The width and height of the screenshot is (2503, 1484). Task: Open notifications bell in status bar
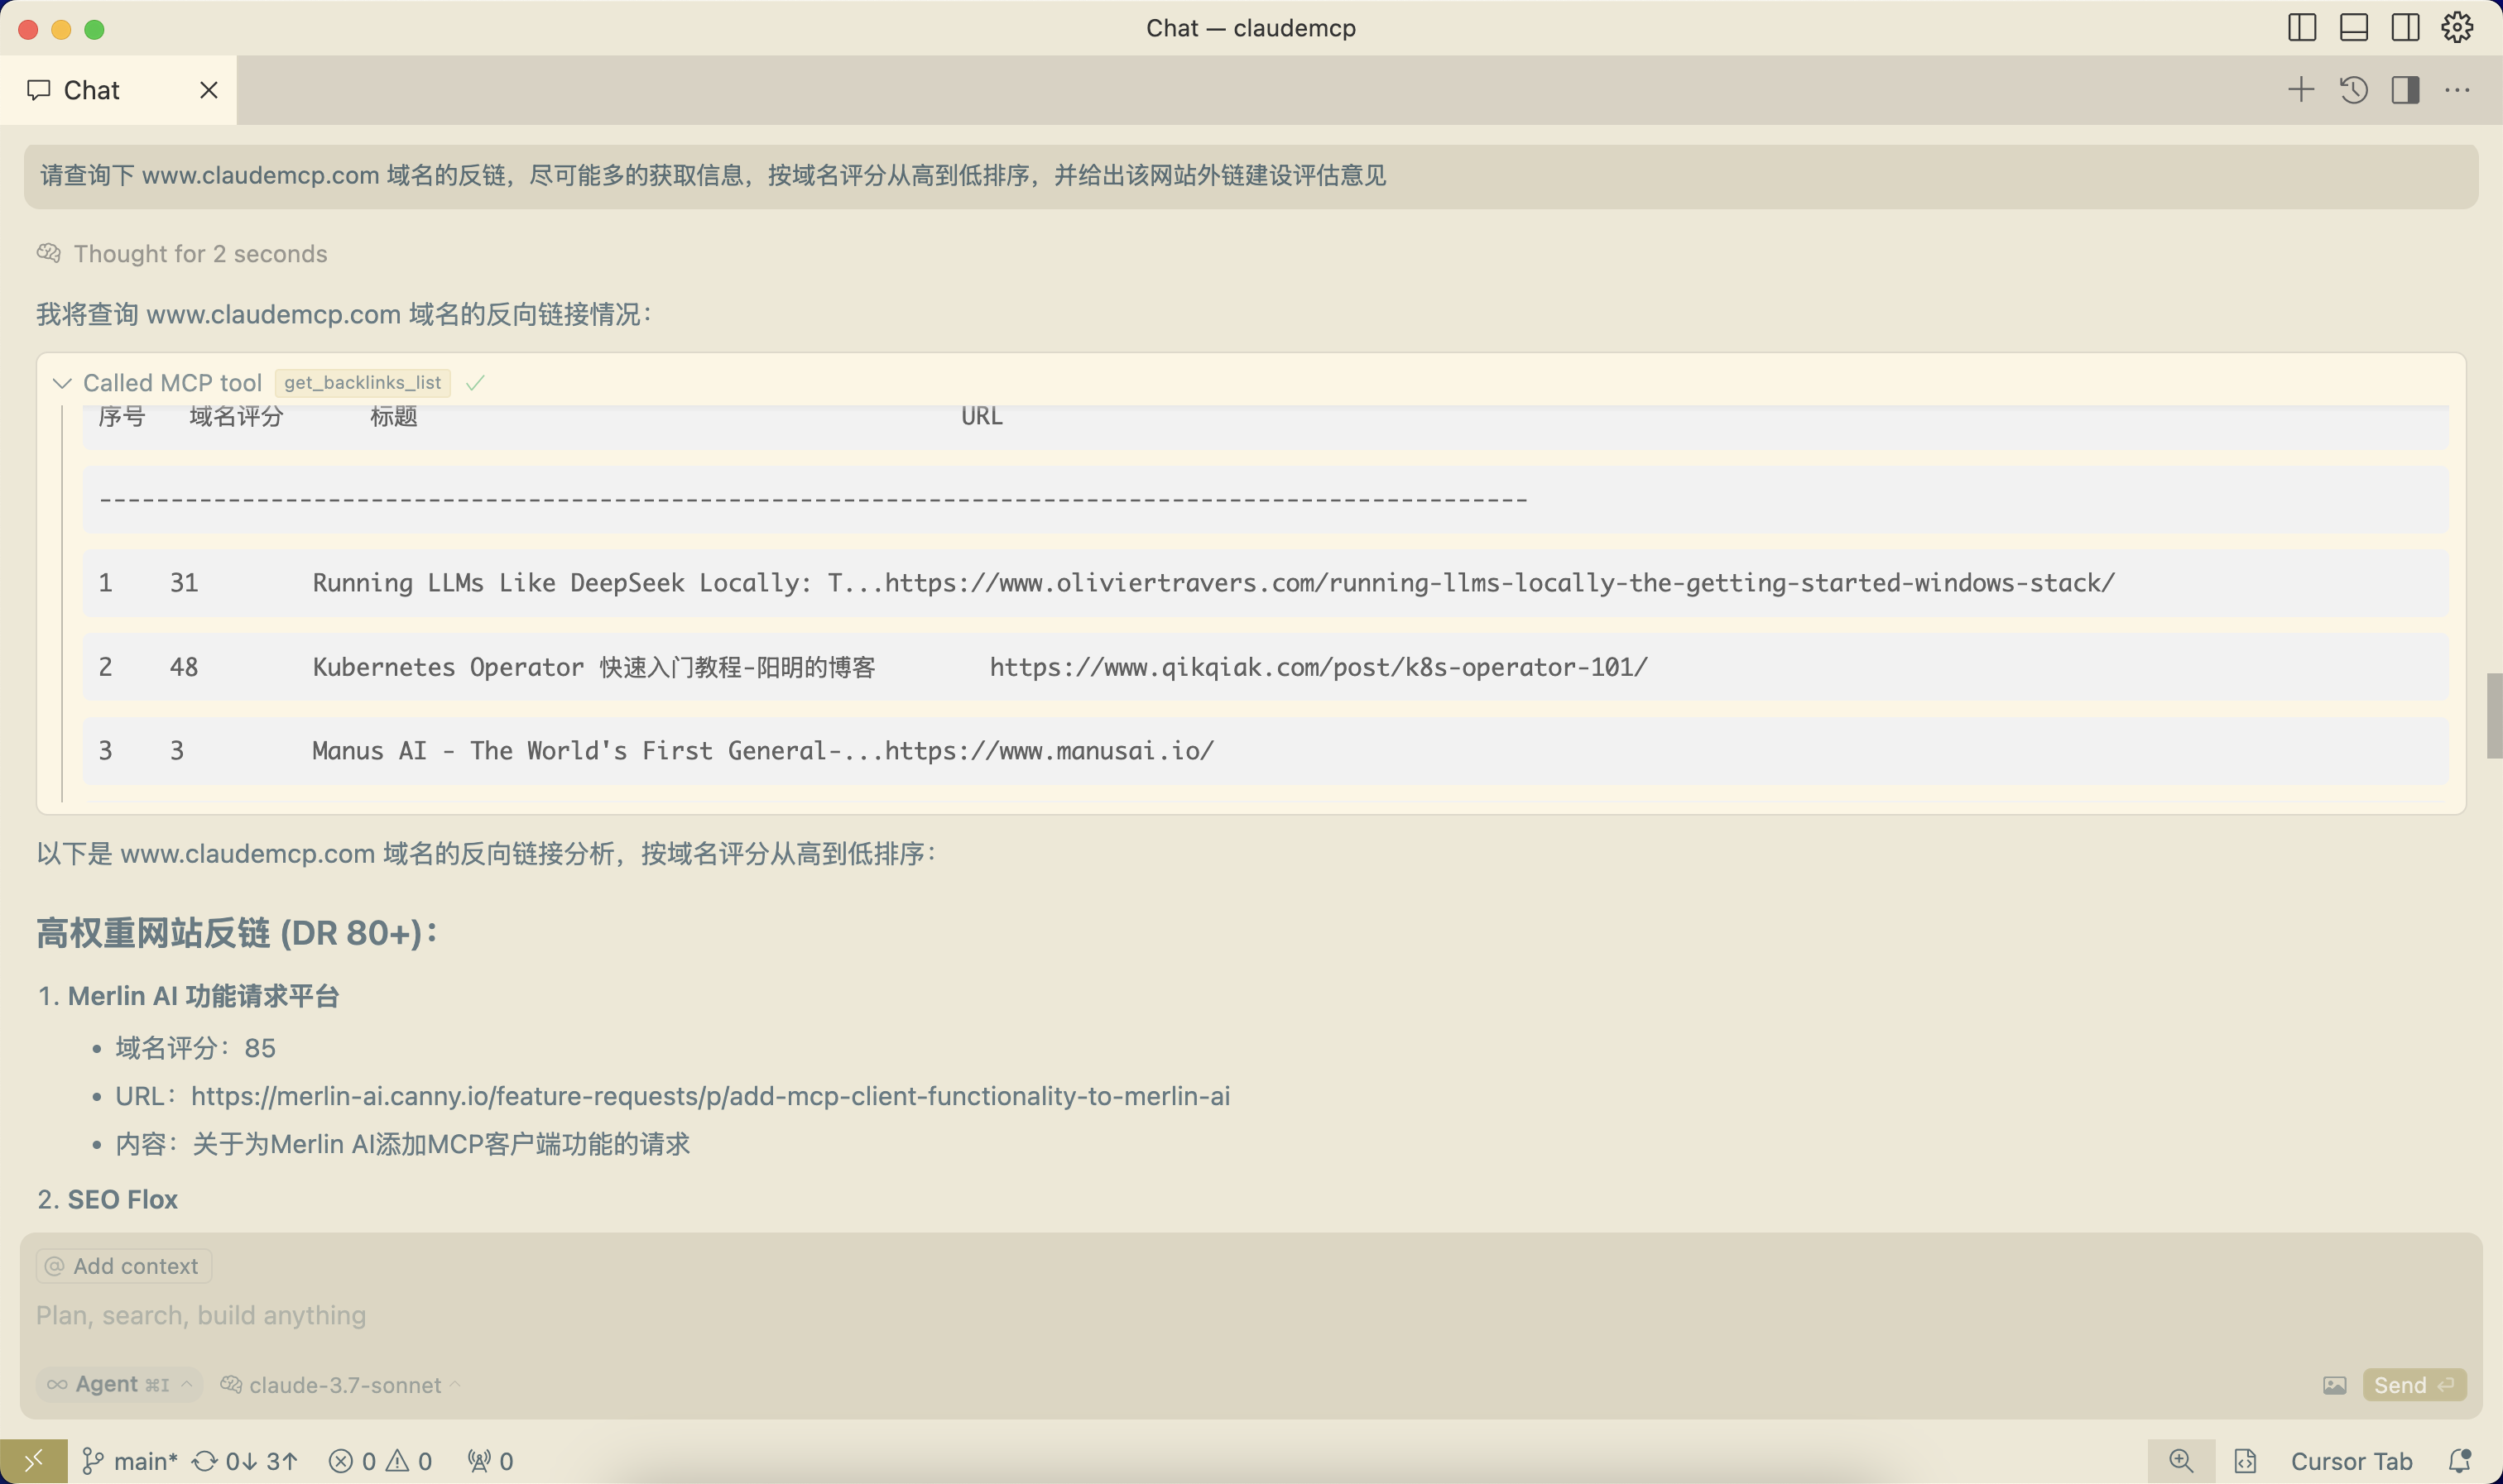[2459, 1461]
